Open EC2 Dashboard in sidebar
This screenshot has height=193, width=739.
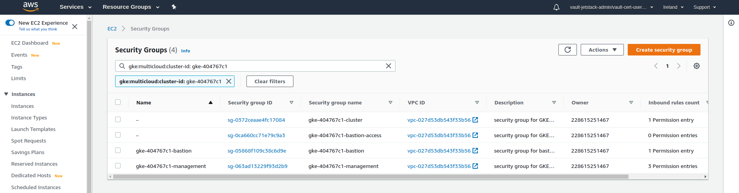(x=30, y=43)
